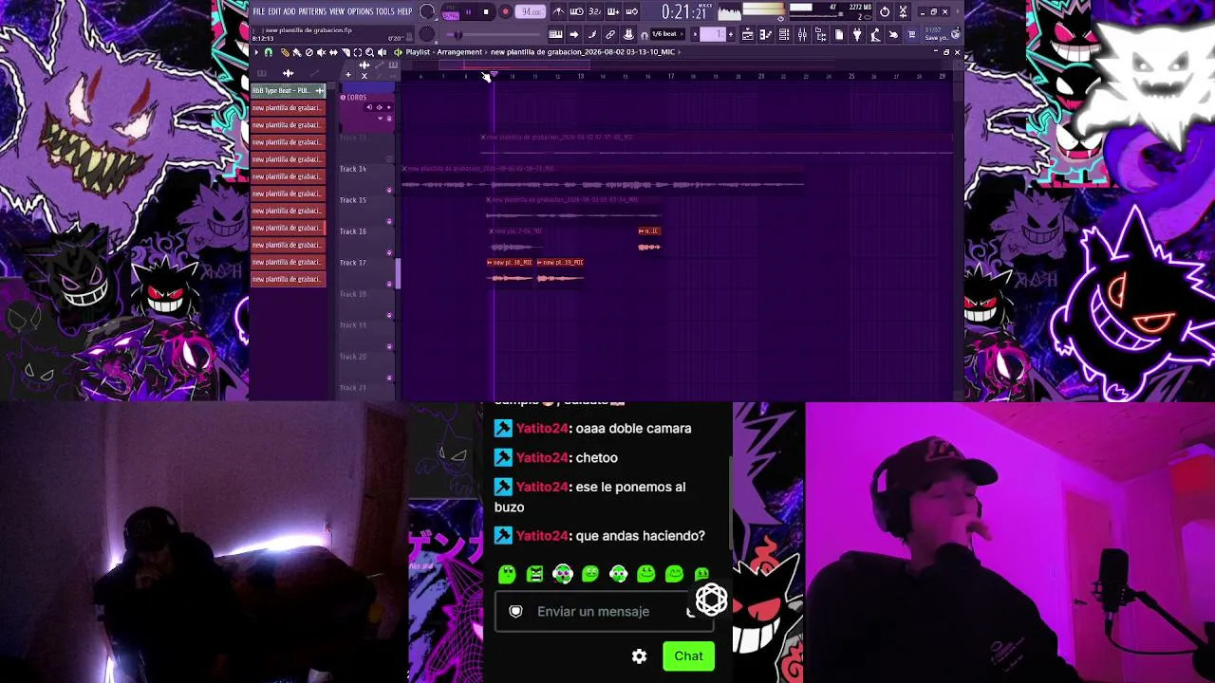Open the content library shop icon
Viewport: 1215px width, 683px height.
[912, 35]
